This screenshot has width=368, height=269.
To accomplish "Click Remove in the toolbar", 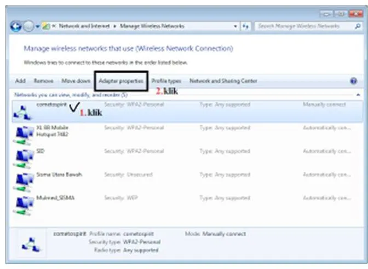I will point(43,81).
